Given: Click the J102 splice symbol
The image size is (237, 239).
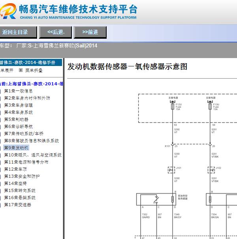Looking at the screenshot, I should 211,170.
